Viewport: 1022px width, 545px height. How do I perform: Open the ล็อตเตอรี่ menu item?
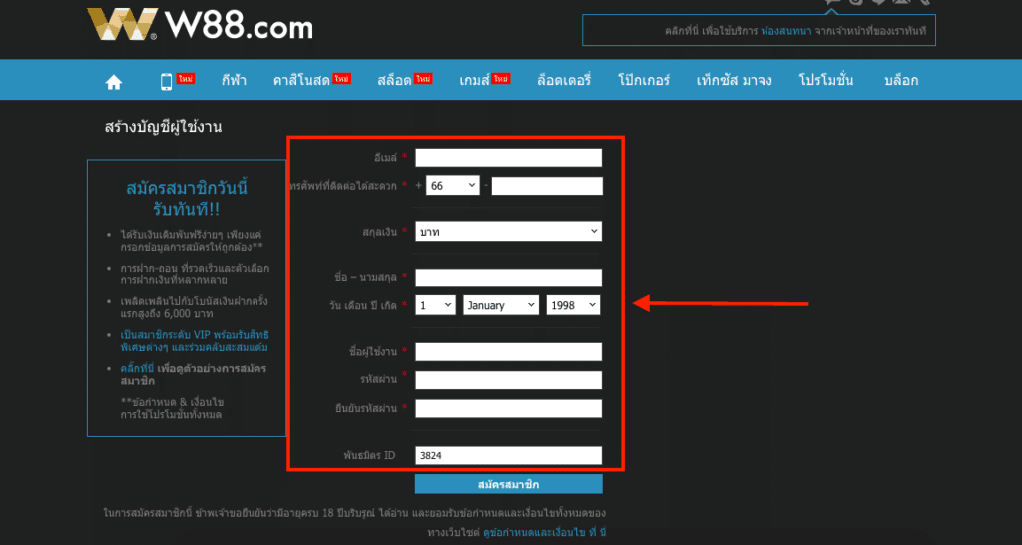(x=564, y=80)
